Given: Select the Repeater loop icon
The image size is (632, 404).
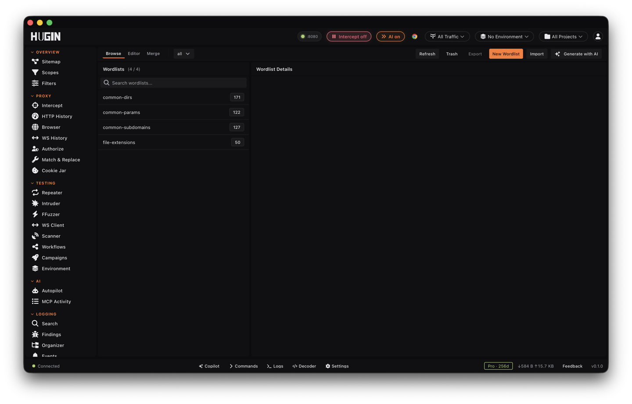Looking at the screenshot, I should (35, 192).
